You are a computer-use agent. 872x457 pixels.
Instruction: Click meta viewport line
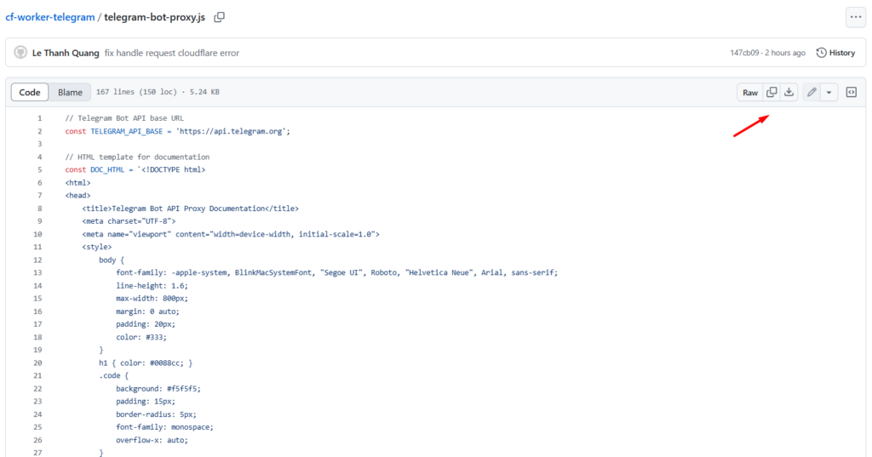click(231, 234)
